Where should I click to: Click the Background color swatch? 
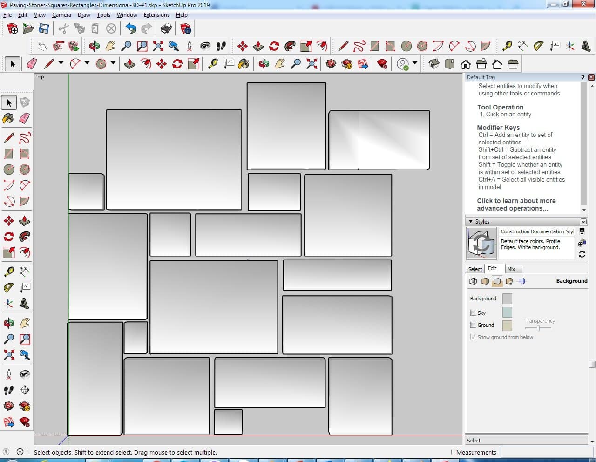pyautogui.click(x=507, y=299)
